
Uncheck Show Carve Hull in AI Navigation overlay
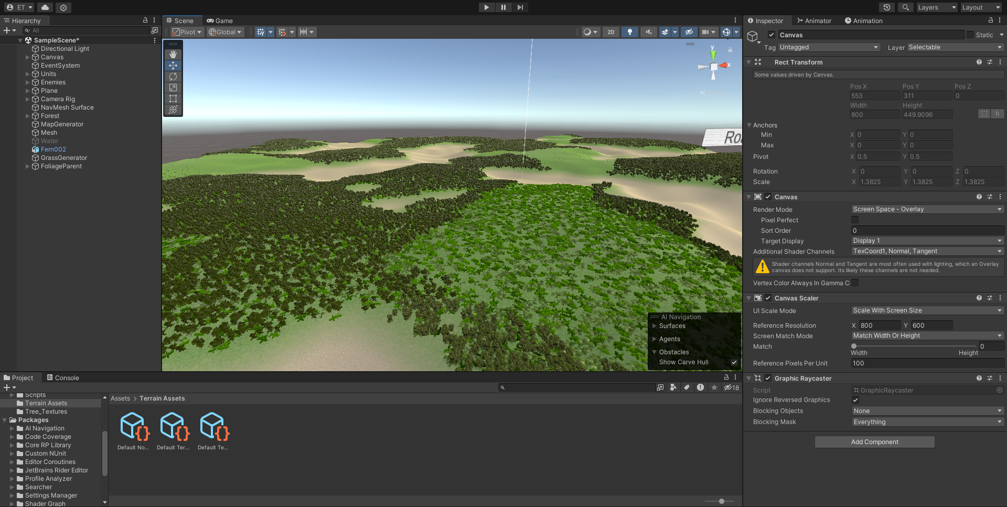coord(734,362)
